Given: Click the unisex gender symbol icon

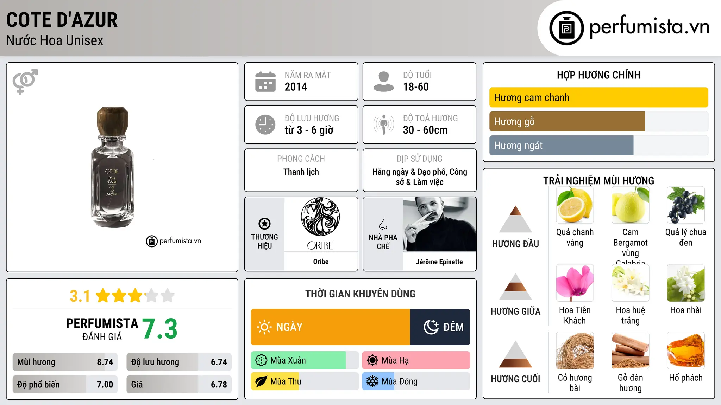Looking at the screenshot, I should point(25,81).
